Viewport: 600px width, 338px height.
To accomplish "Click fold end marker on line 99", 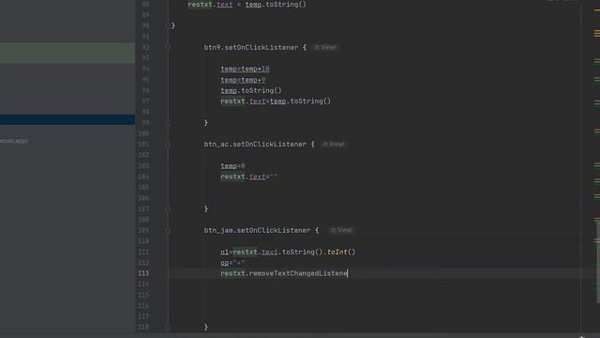I will point(168,123).
